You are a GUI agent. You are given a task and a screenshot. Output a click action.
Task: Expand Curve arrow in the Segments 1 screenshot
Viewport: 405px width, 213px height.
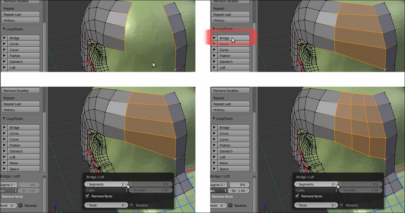[4, 139]
